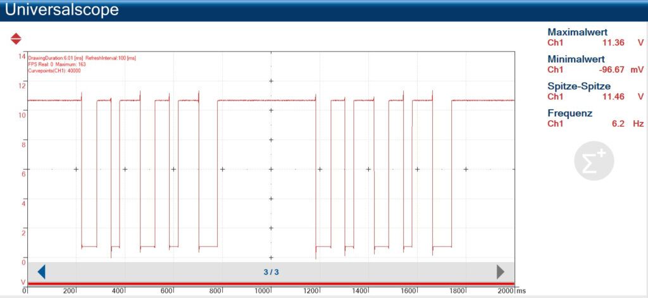Select the Minimalwert measurement label

coord(575,59)
